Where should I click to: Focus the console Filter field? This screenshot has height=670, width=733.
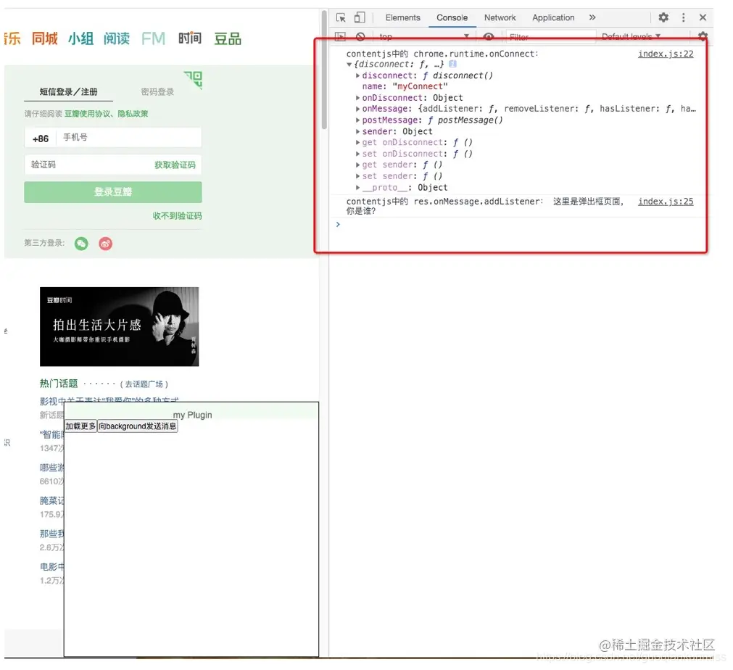tap(551, 36)
